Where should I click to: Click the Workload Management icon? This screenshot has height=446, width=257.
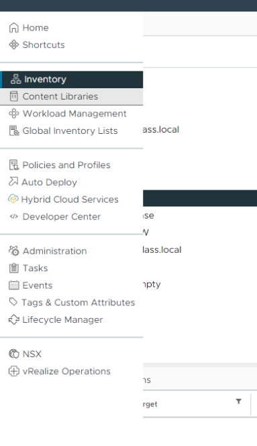(14, 114)
